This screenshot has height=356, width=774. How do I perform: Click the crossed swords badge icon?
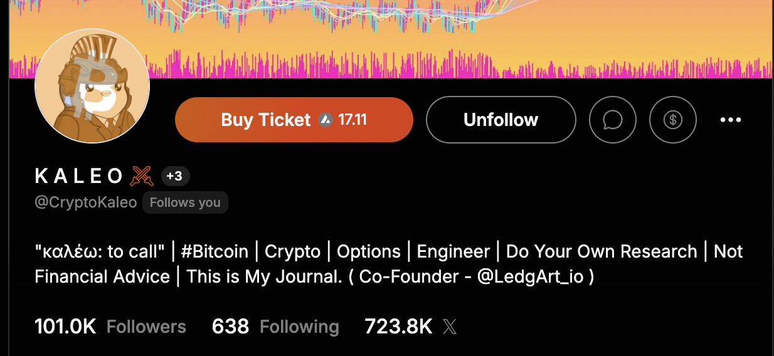pyautogui.click(x=142, y=177)
